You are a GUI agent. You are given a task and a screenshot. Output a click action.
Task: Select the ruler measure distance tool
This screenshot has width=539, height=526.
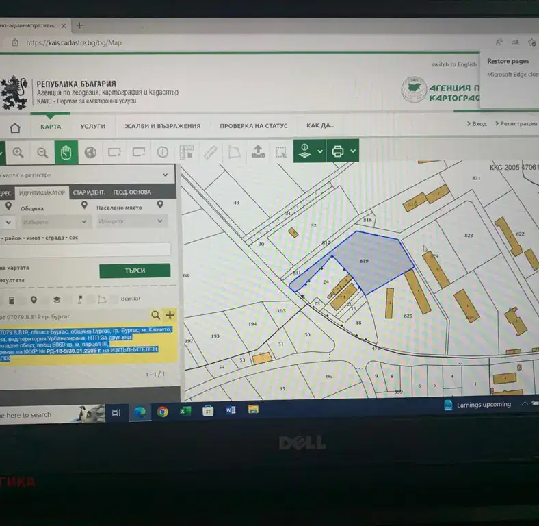tap(211, 152)
